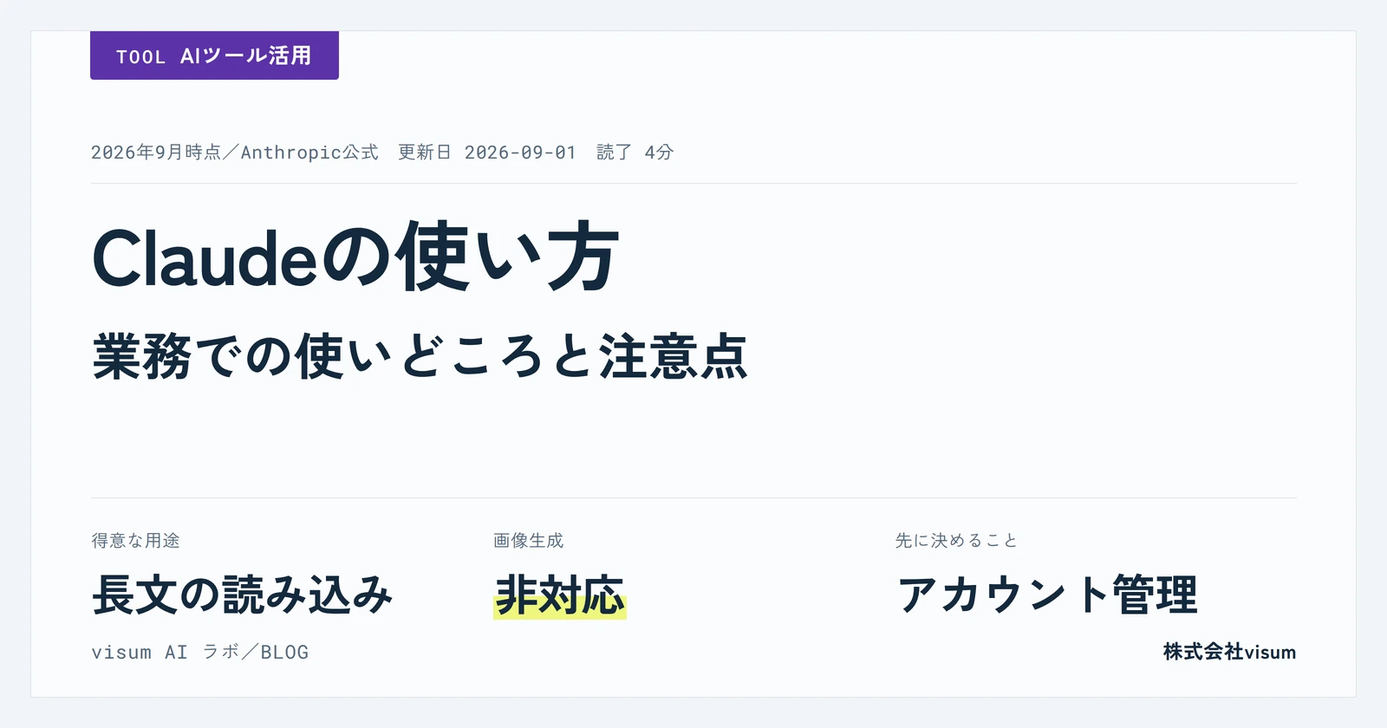Click the divider line below the metadata row
Screen dimensions: 1387x728
693,183
